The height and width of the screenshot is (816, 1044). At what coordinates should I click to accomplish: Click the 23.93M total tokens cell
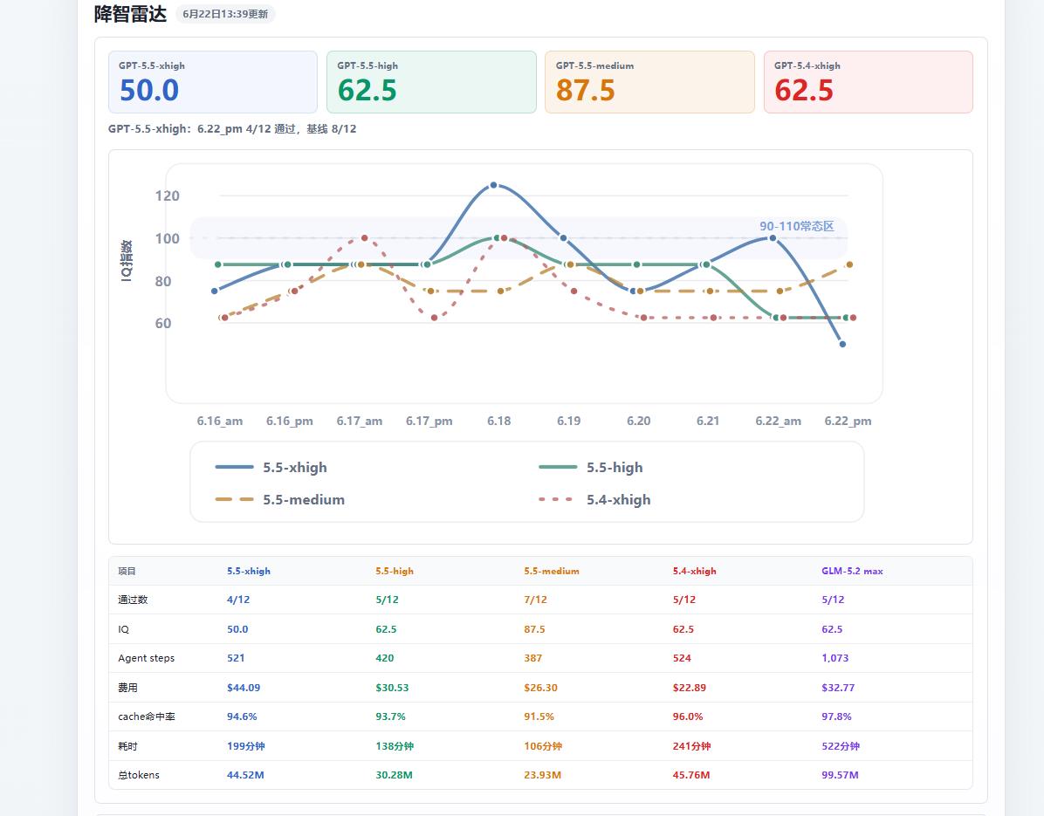(542, 775)
